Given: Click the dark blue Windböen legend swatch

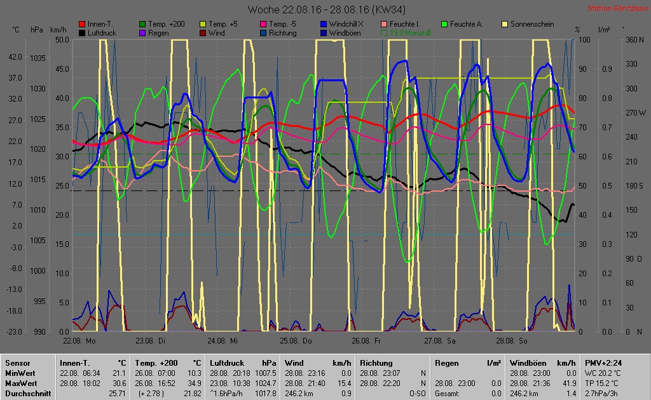Looking at the screenshot, I should pyautogui.click(x=324, y=33).
